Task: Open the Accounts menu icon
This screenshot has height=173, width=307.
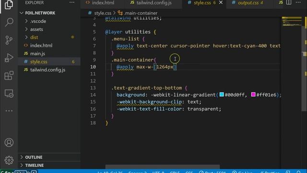Action: (9, 143)
